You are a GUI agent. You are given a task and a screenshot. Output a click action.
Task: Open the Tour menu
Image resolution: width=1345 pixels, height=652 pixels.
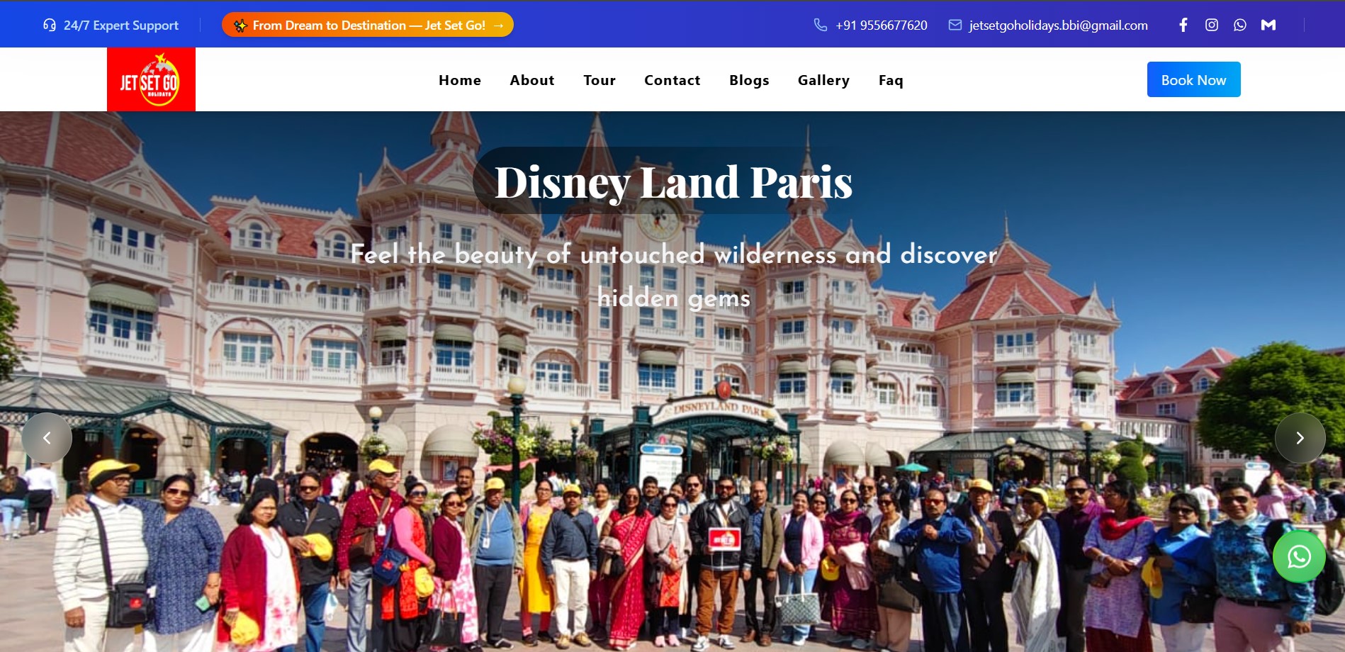[599, 80]
